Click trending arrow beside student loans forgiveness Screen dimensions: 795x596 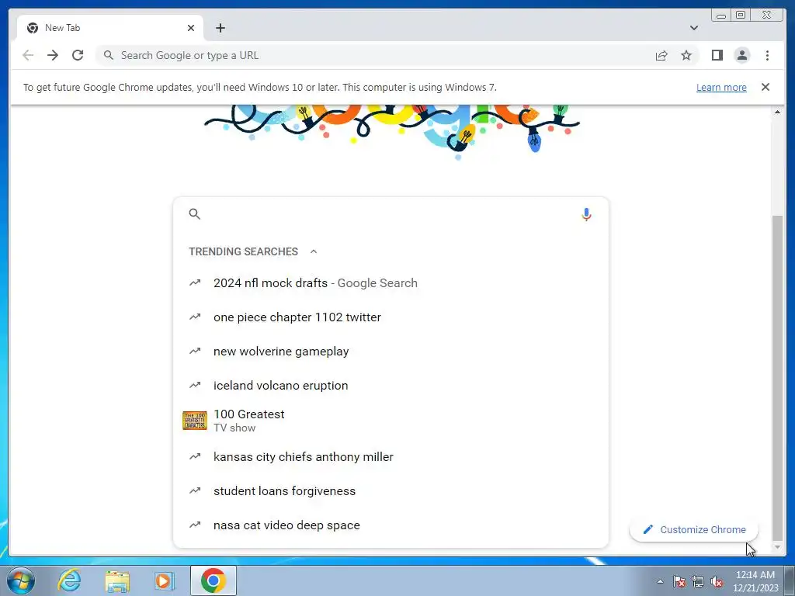point(195,490)
